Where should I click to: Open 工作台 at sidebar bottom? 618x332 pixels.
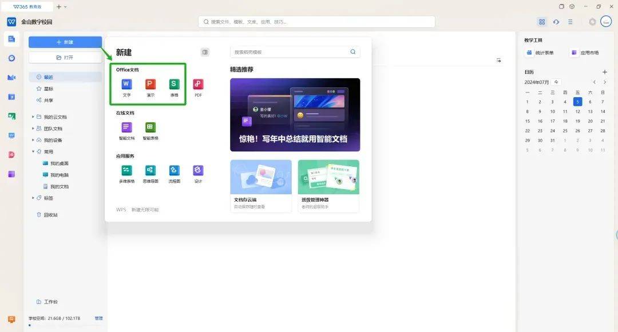(x=47, y=302)
